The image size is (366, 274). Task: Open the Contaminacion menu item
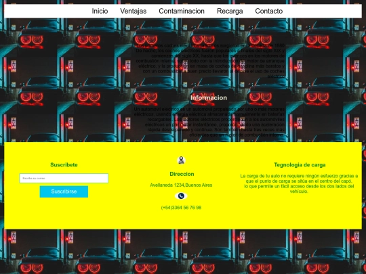coord(182,11)
